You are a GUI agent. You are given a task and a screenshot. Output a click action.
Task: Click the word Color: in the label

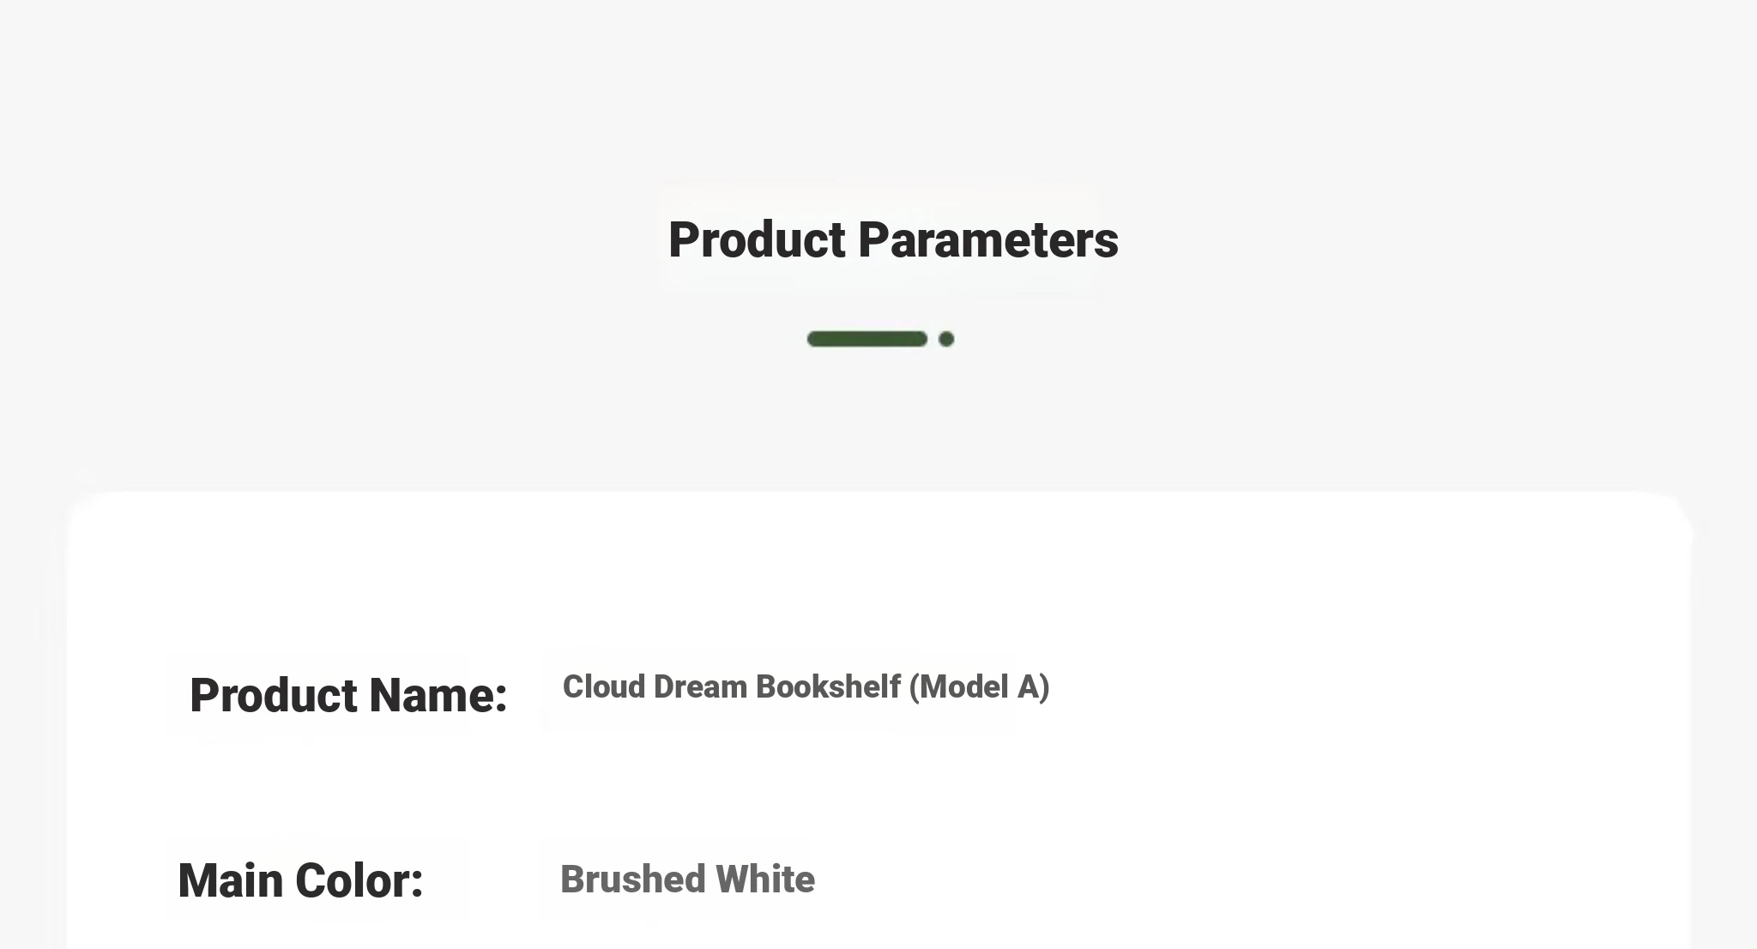359,880
